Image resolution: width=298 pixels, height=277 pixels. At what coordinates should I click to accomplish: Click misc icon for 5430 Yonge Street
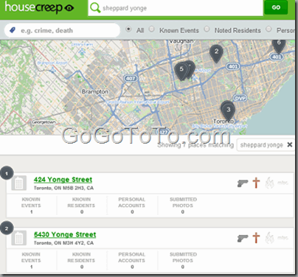(x=283, y=238)
